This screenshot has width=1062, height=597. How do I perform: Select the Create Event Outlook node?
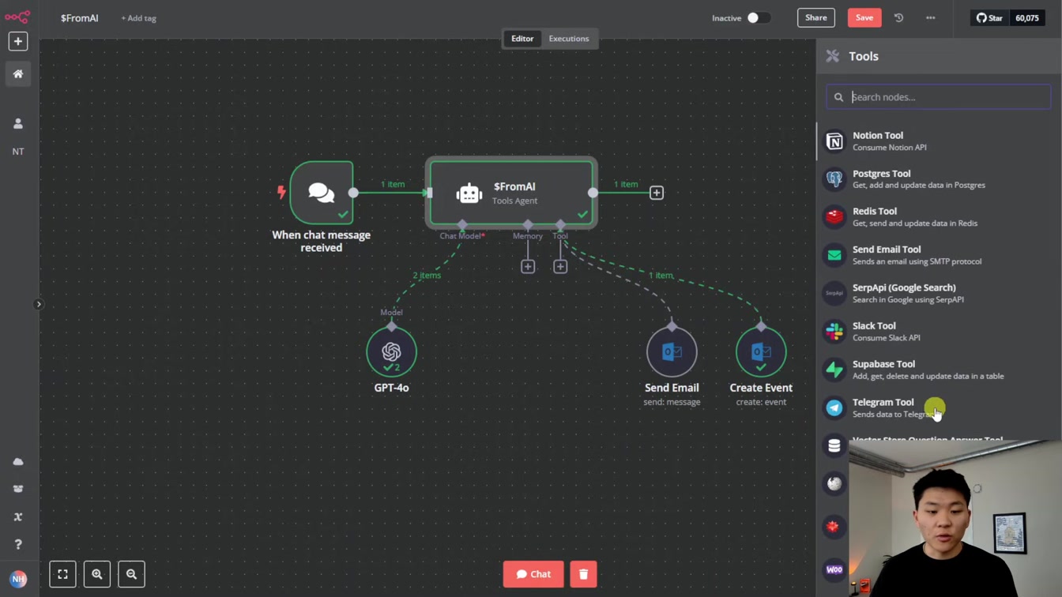click(761, 352)
